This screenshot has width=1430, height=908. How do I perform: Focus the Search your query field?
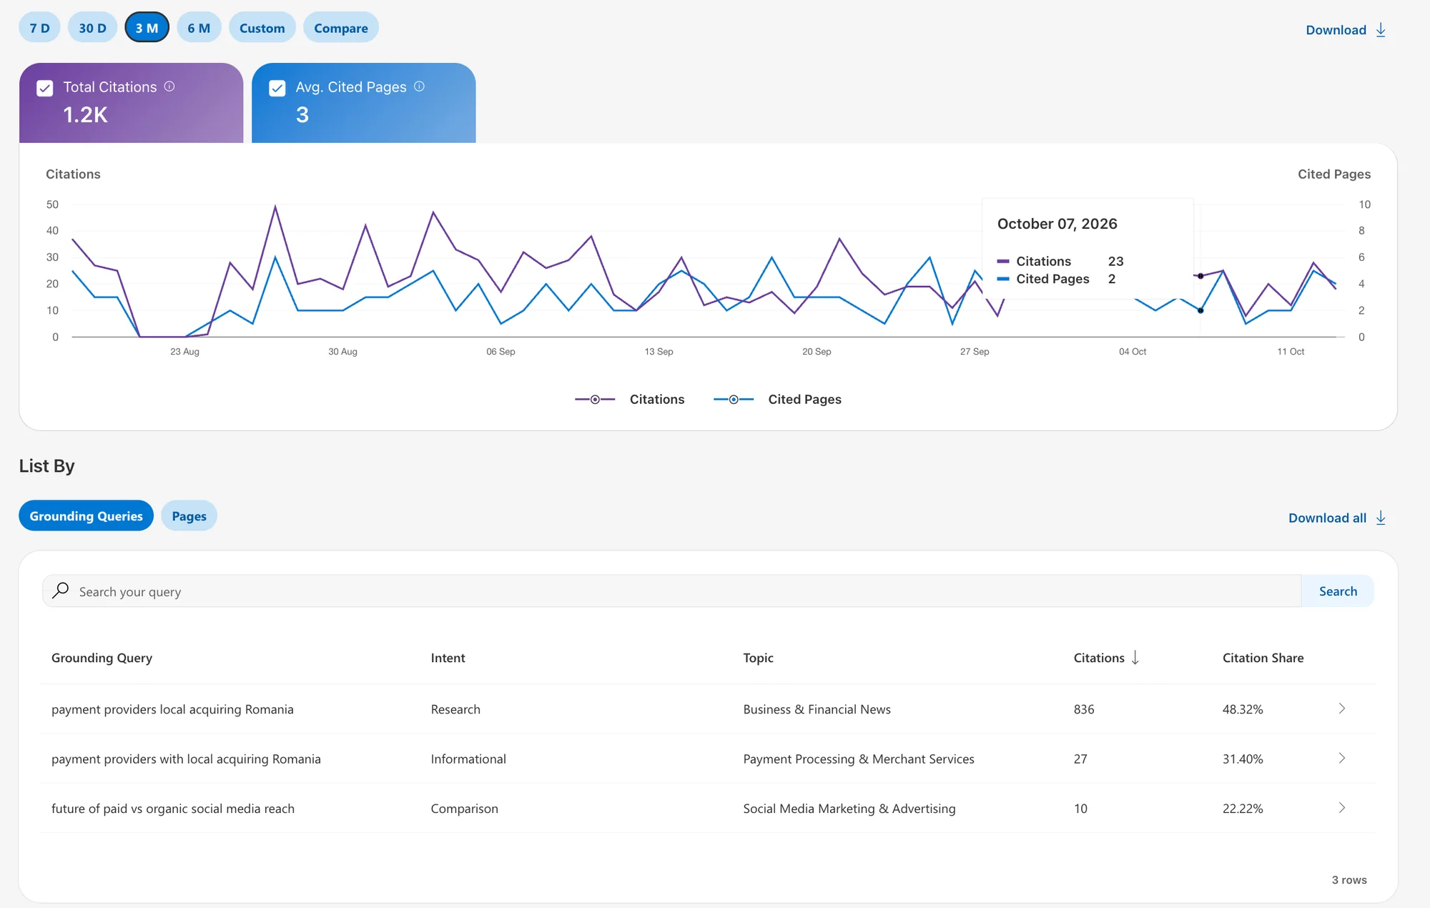[672, 591]
